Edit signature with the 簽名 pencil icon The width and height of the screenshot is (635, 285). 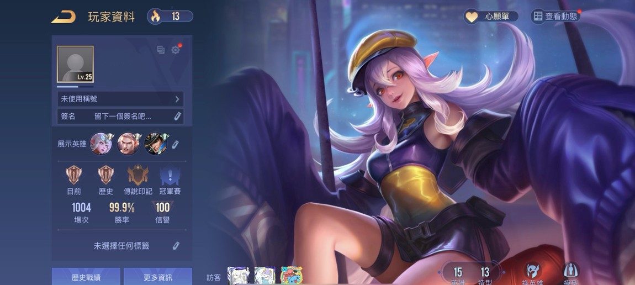pyautogui.click(x=177, y=117)
